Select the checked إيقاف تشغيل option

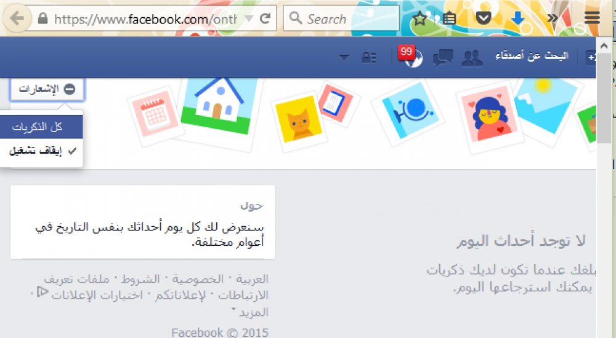click(42, 151)
